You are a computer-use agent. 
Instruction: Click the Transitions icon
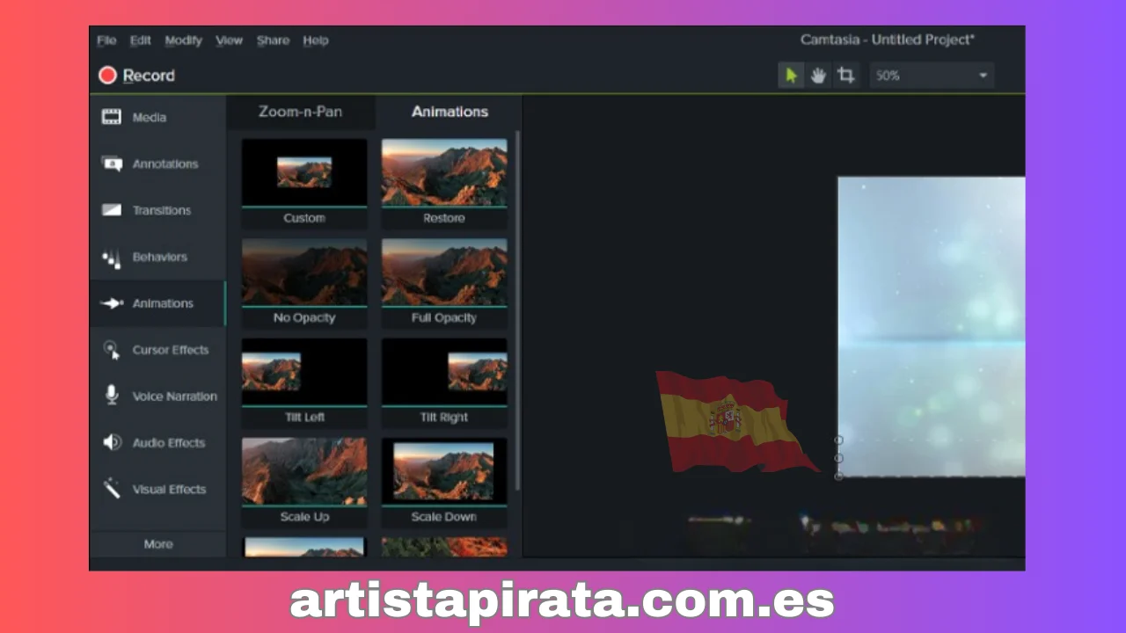pos(111,210)
